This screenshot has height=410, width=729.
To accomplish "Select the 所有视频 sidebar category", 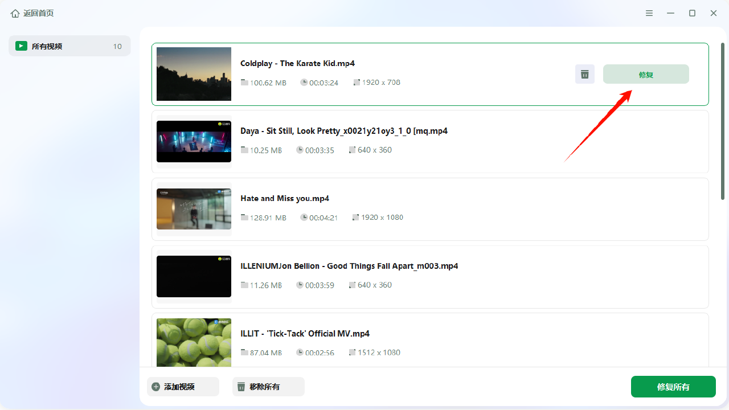I will pyautogui.click(x=69, y=46).
